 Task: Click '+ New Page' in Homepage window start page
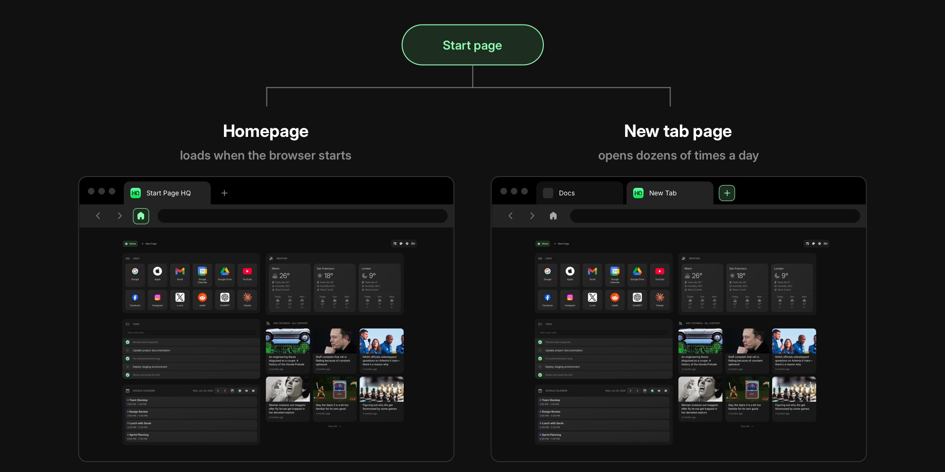[x=149, y=244]
